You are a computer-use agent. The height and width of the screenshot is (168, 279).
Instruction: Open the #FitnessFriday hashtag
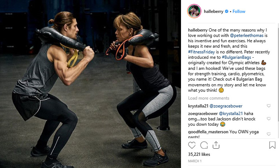coord(202,52)
